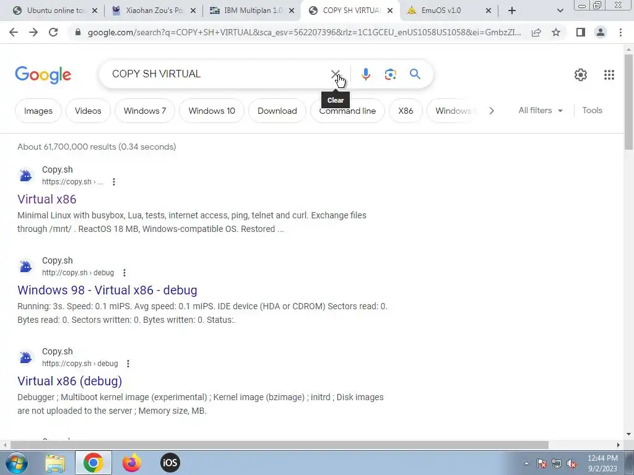
Task: Search by image with Google Lens
Action: coord(390,74)
